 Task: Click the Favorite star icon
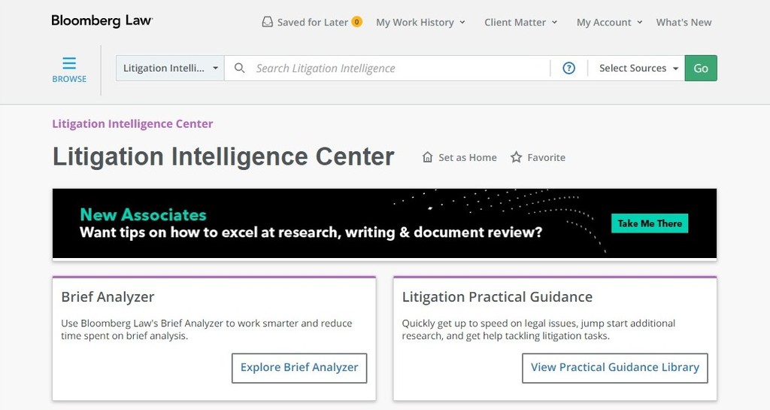coord(516,158)
